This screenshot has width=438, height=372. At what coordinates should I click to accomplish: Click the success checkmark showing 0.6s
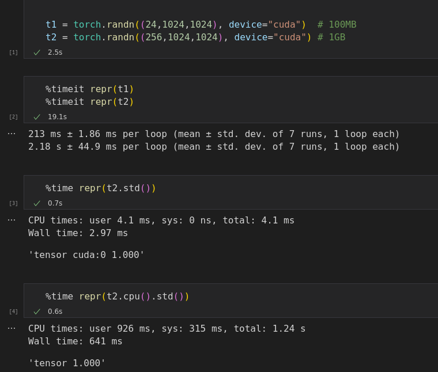[x=37, y=312]
